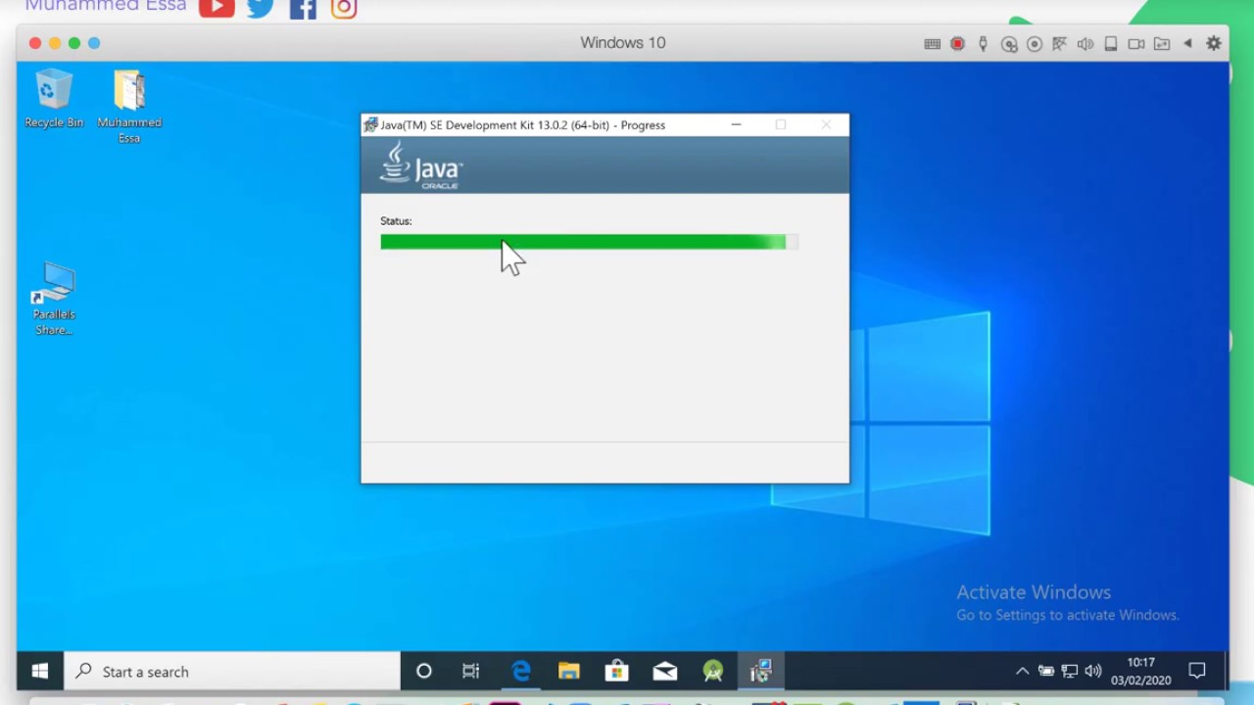Image resolution: width=1254 pixels, height=705 pixels.
Task: Click the sound speaker icon in Parallels toolbar
Action: 1085,44
